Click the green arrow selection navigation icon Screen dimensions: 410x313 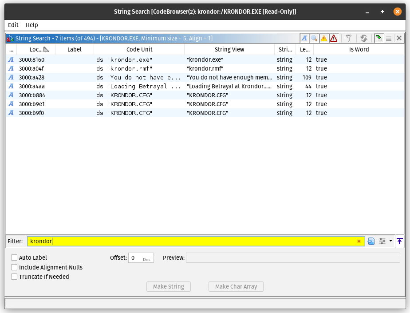coord(378,38)
